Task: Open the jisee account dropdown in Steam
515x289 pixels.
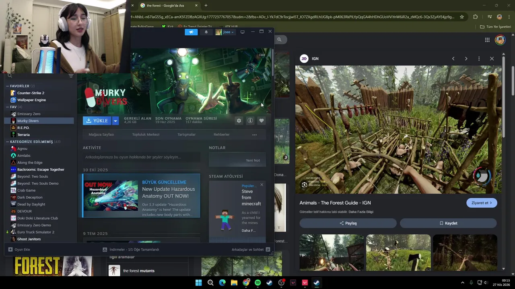Action: (x=225, y=32)
